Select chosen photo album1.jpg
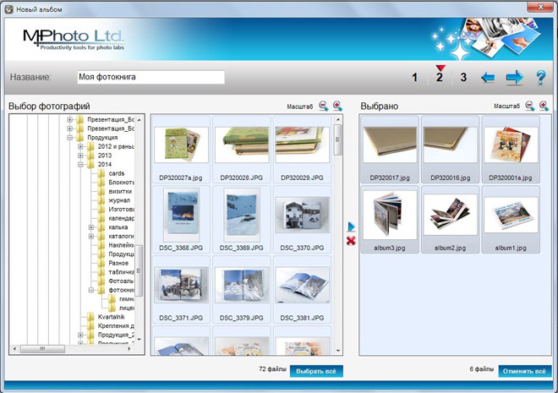558x393 pixels. [x=511, y=219]
